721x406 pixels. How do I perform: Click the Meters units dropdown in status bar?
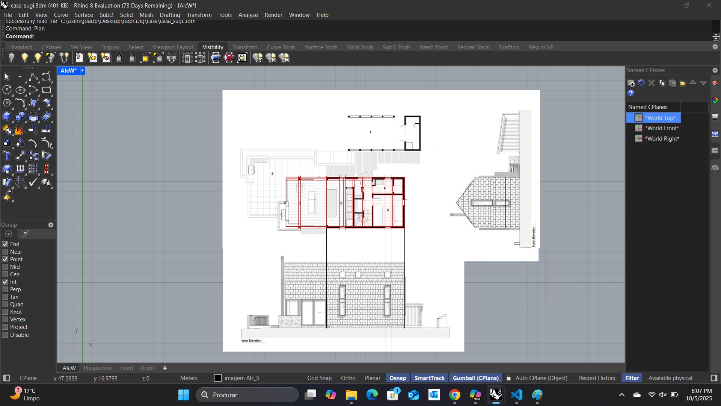(x=189, y=378)
